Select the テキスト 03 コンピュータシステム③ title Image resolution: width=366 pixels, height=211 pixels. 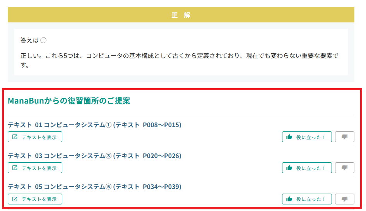click(94, 156)
